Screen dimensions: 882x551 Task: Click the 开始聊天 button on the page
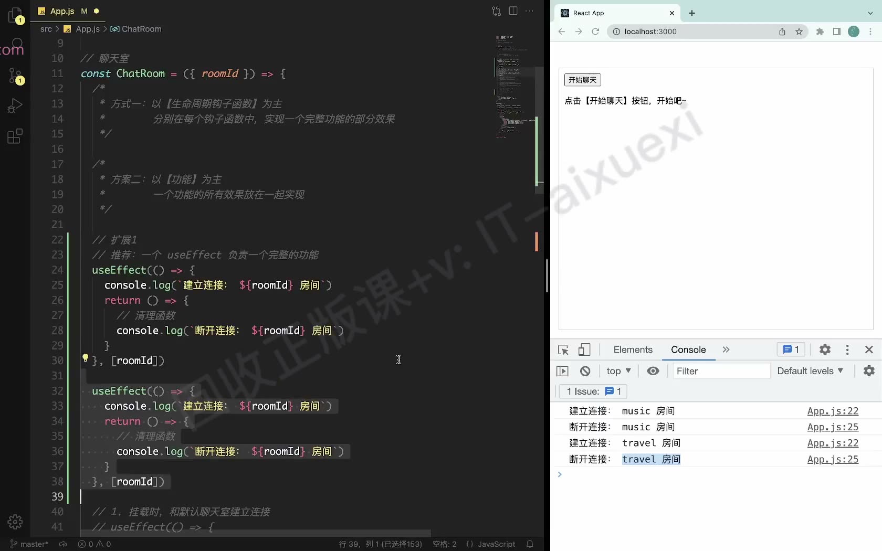(x=582, y=80)
